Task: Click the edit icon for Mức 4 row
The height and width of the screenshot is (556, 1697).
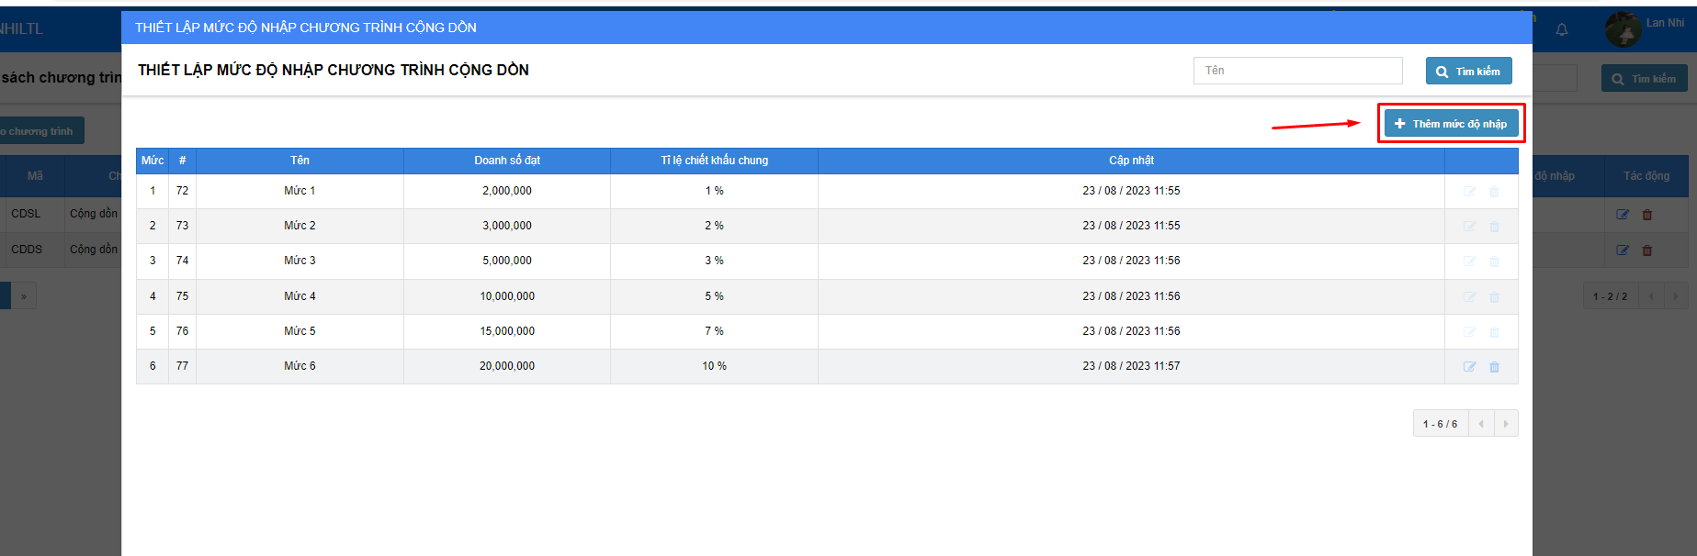Action: pyautogui.click(x=1469, y=297)
